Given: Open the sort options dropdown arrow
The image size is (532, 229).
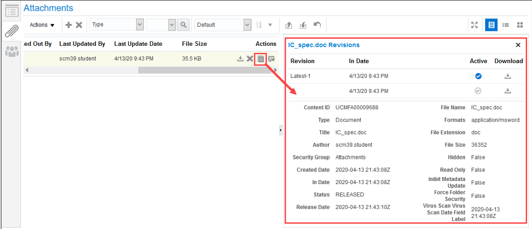Looking at the screenshot, I should (x=270, y=25).
